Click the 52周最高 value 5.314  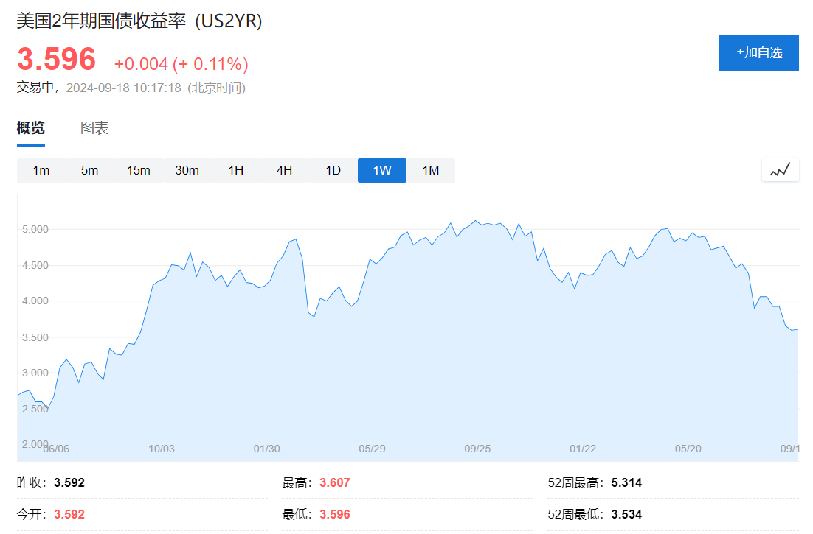626,482
